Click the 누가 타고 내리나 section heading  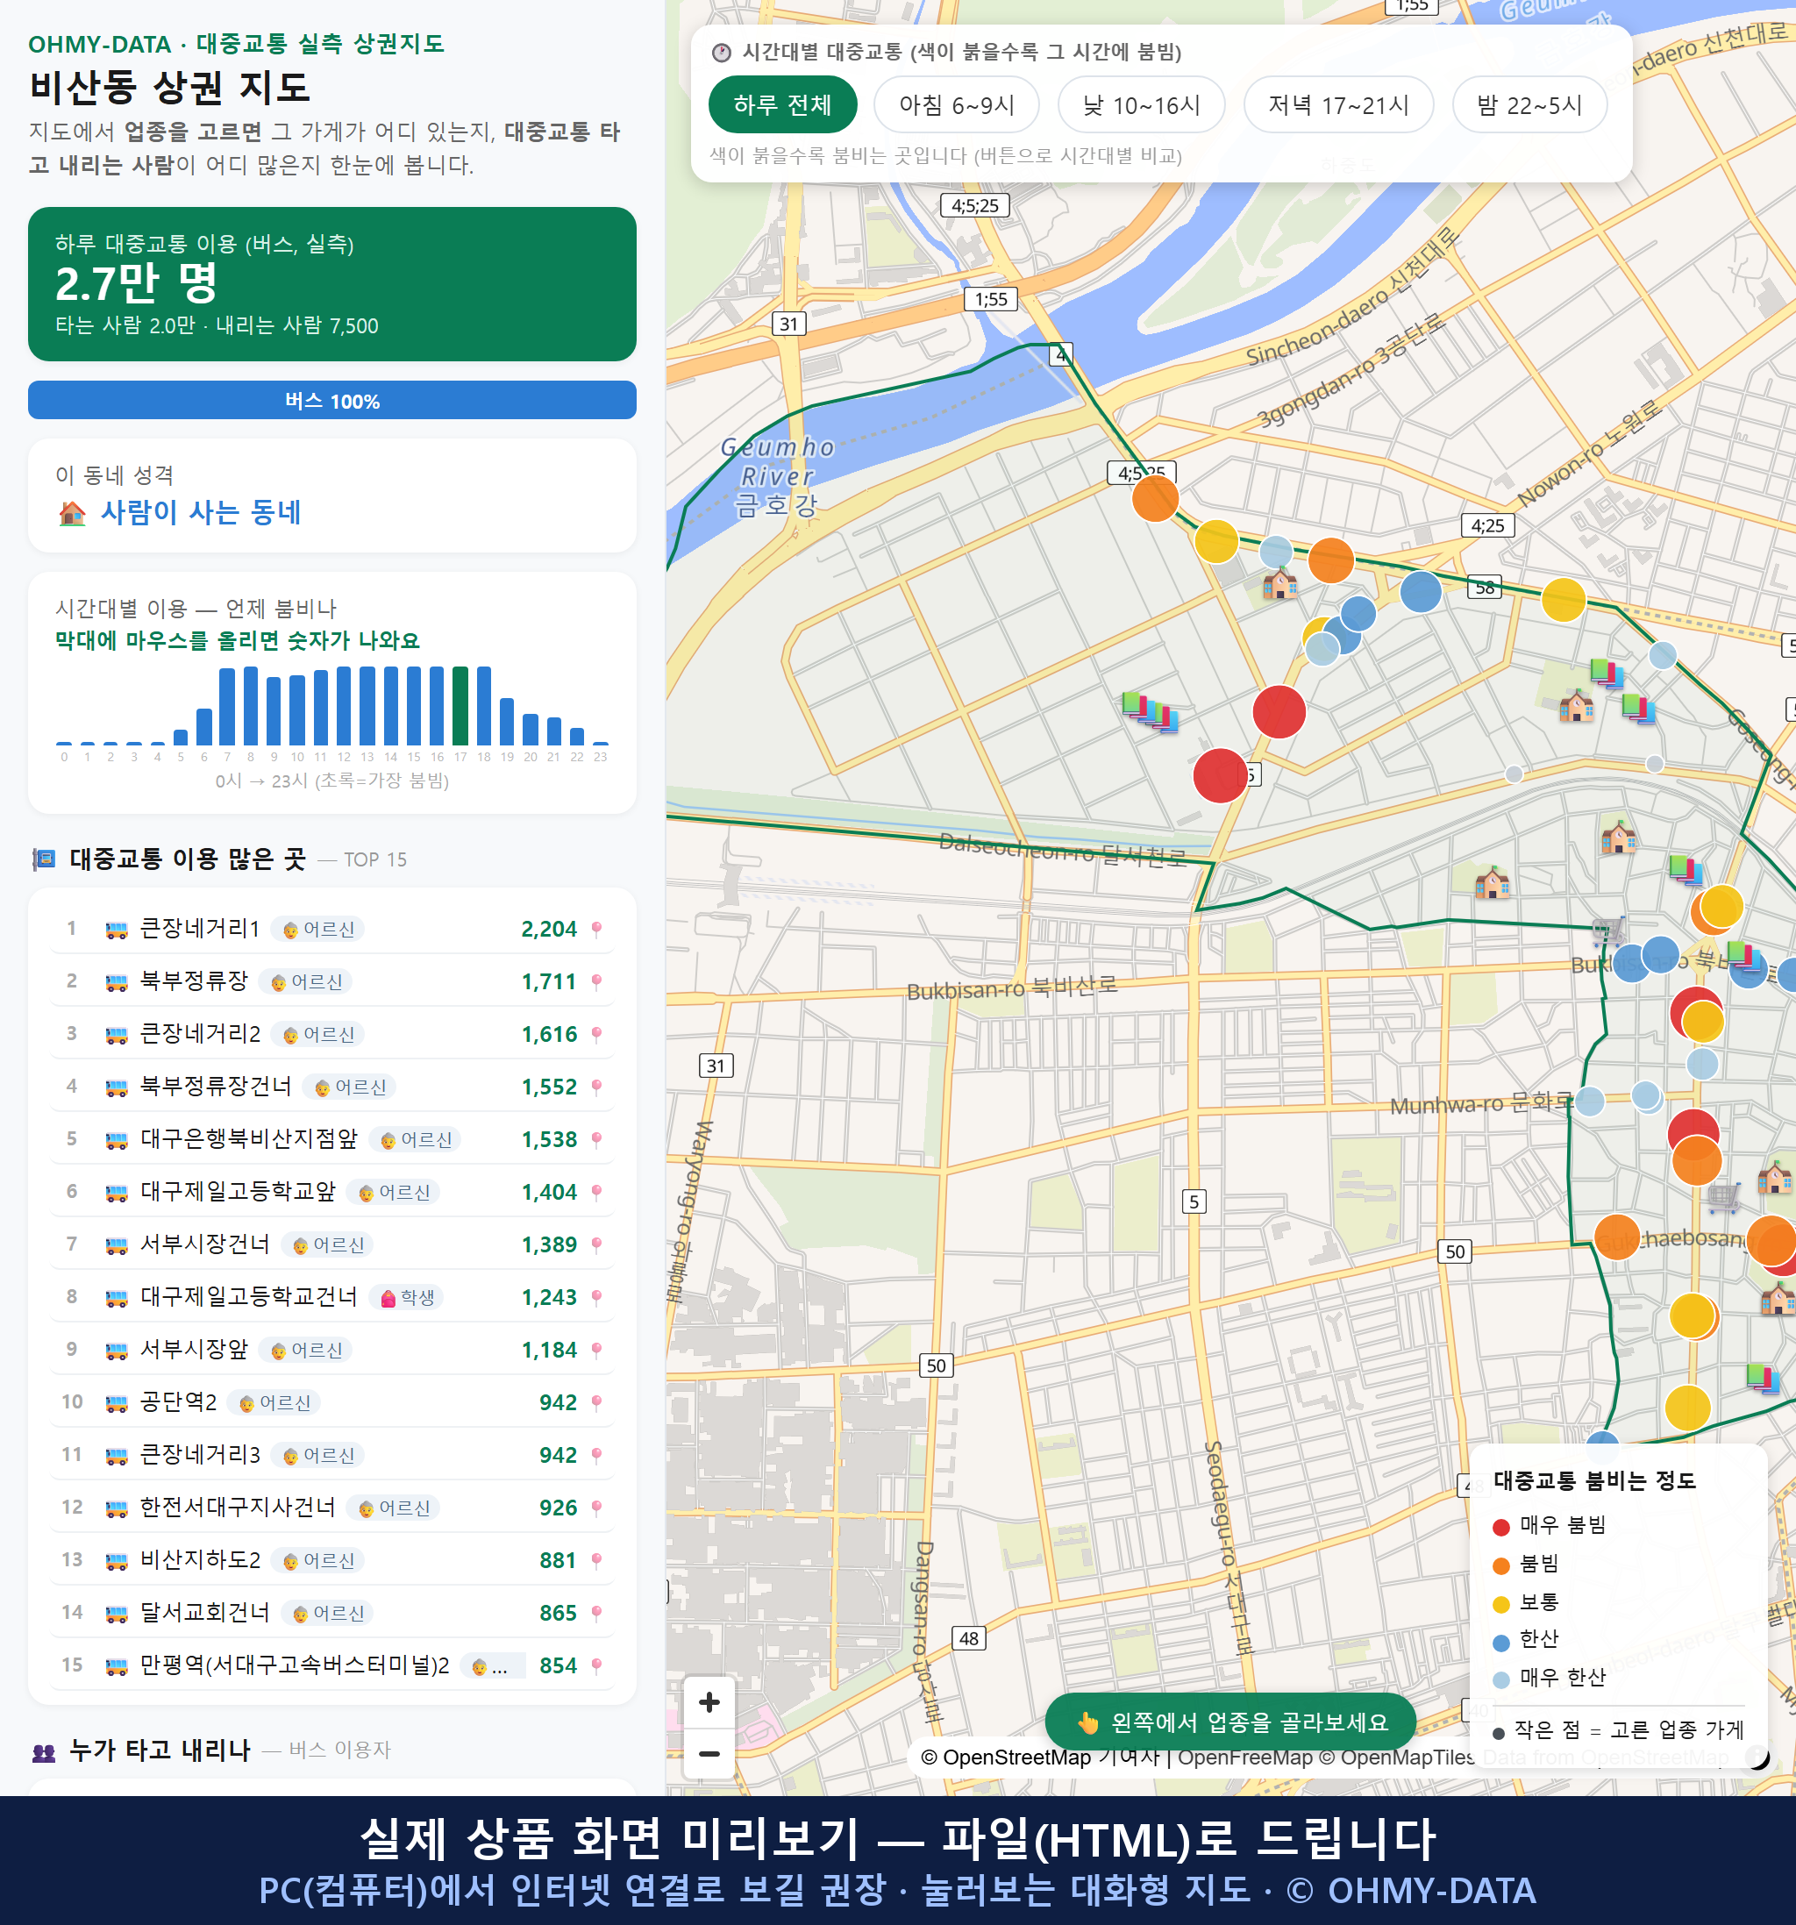(x=160, y=1750)
